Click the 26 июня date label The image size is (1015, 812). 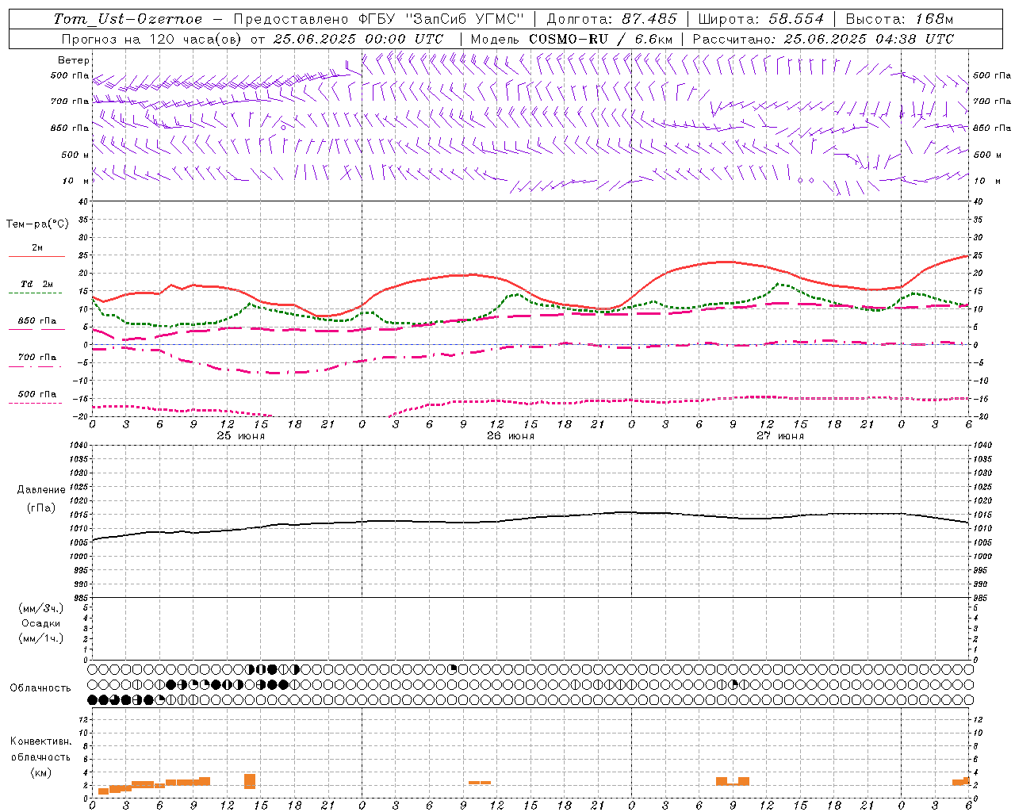(x=511, y=436)
